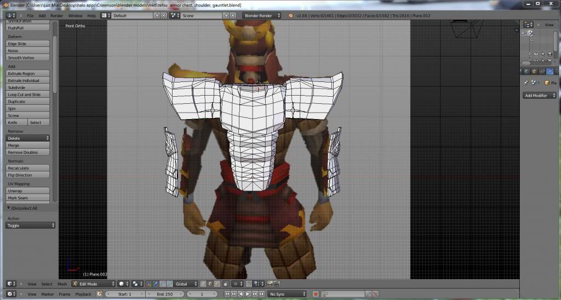Click the scene browse icon
The image size is (561, 300).
175,15
